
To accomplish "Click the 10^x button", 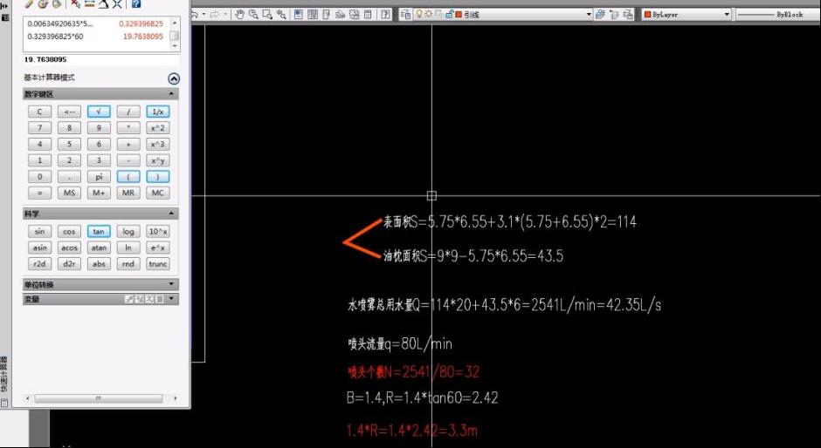I will coord(157,232).
